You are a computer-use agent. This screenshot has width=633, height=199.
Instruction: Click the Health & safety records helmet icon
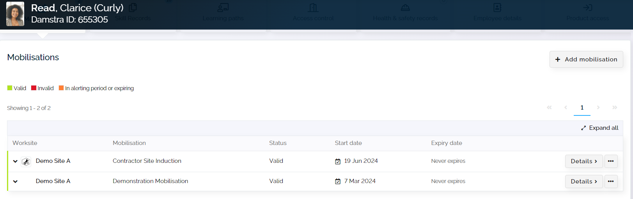(x=405, y=8)
